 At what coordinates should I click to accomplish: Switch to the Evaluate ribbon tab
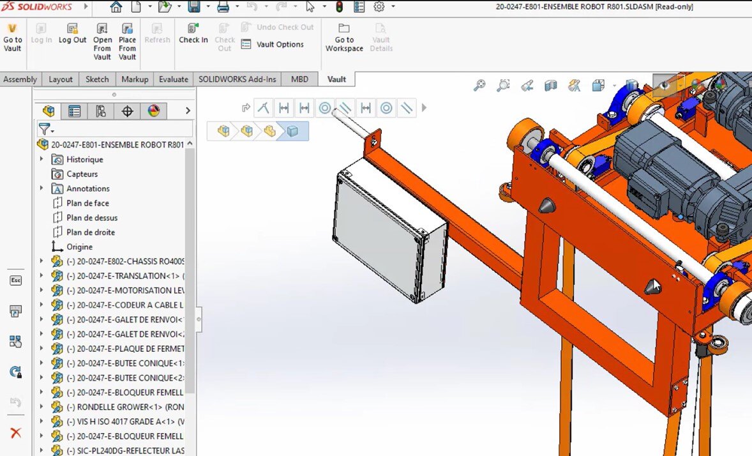click(173, 79)
